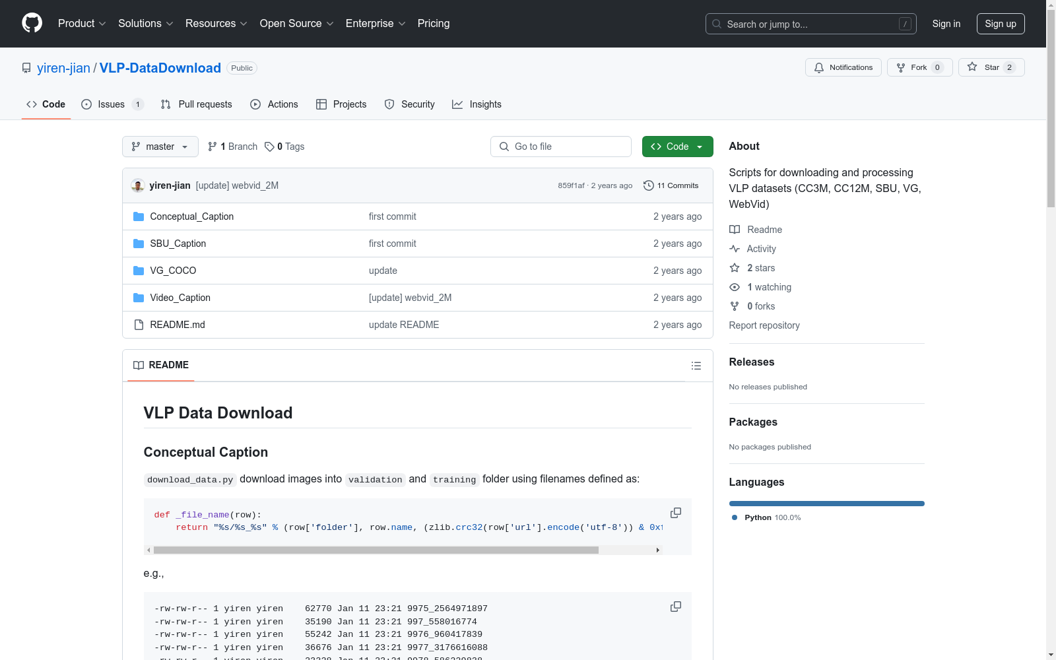Open the Code tab
The width and height of the screenshot is (1056, 660).
46,104
